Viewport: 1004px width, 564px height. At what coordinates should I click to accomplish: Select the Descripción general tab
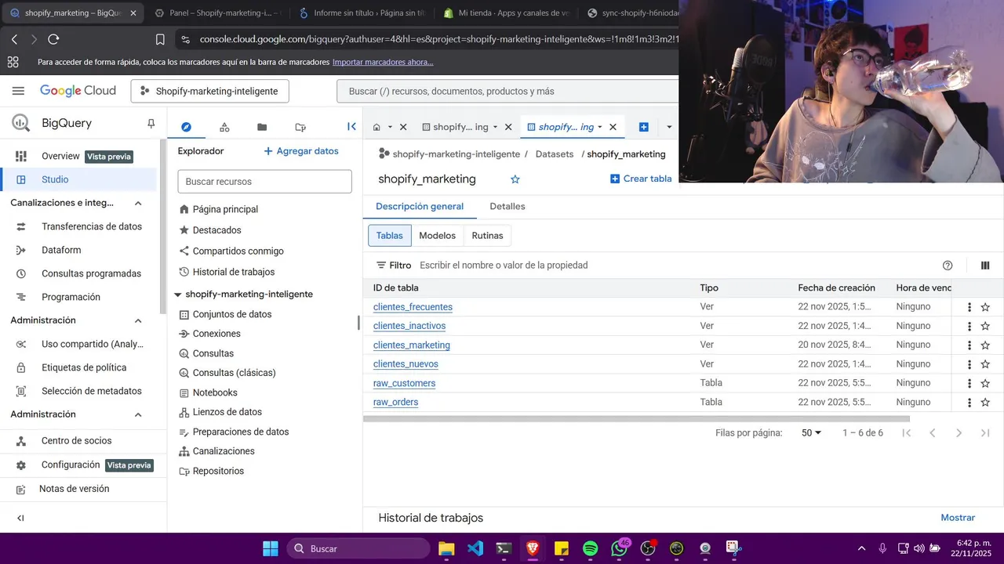(420, 206)
